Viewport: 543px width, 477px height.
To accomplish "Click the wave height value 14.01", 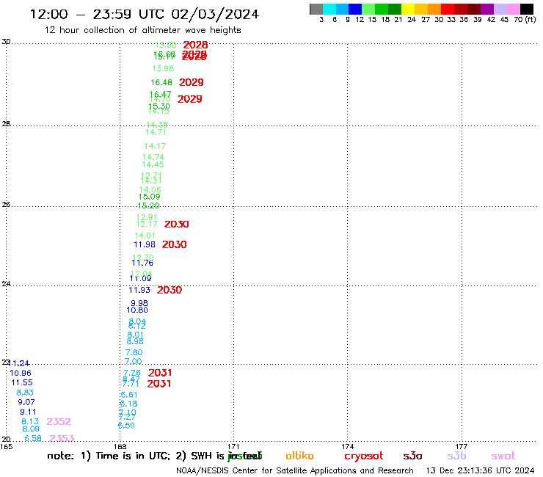I will [145, 236].
